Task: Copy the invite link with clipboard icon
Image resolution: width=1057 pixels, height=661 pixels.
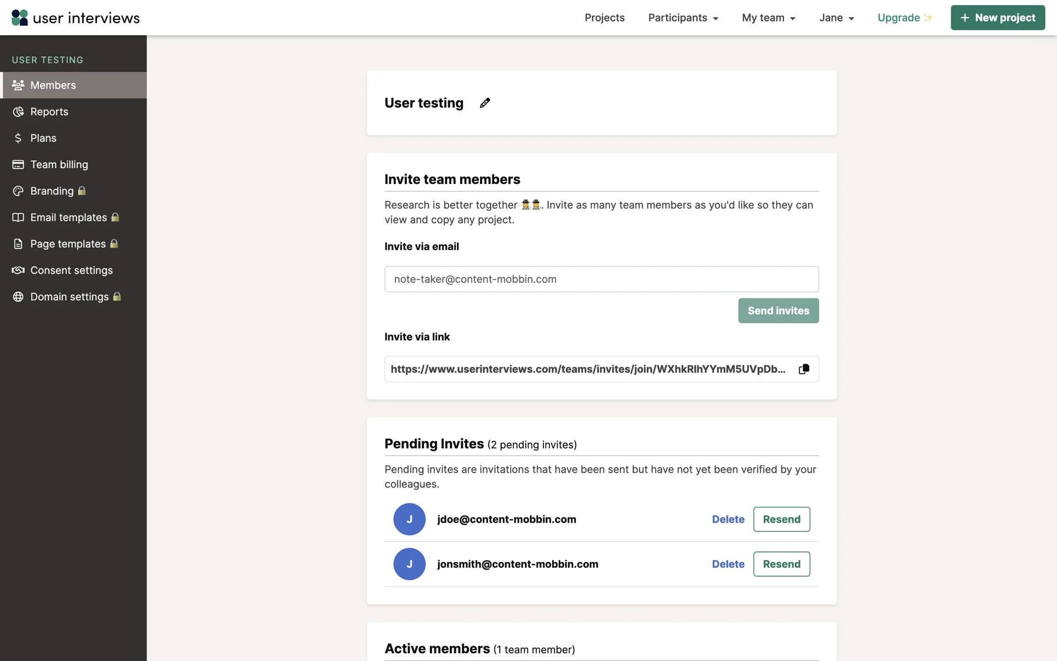Action: coord(804,369)
